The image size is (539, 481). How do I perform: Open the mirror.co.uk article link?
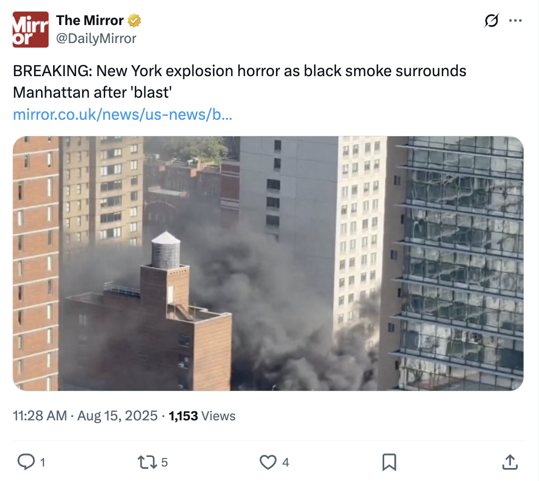click(x=123, y=115)
